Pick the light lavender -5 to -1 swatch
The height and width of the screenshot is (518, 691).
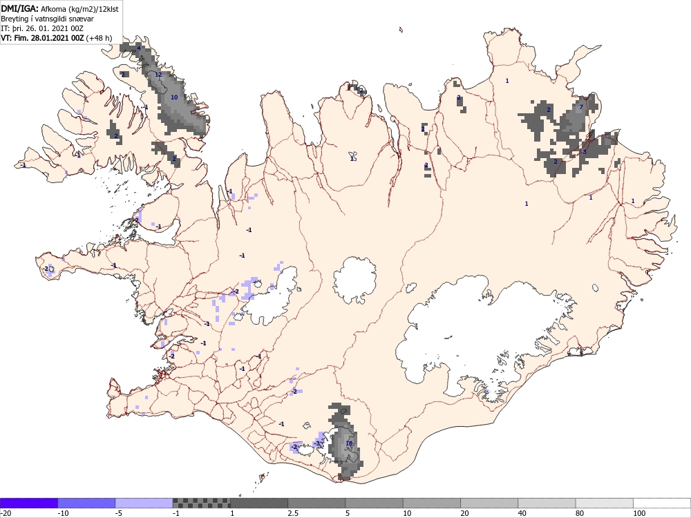(x=144, y=503)
